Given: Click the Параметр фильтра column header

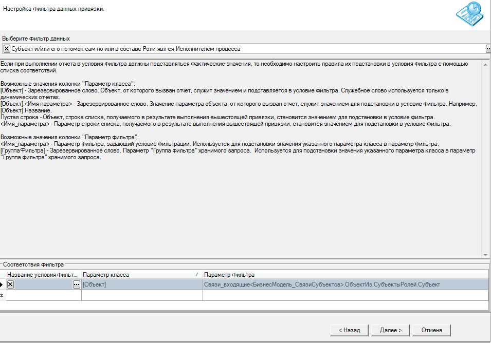Looking at the screenshot, I should click(x=344, y=275).
